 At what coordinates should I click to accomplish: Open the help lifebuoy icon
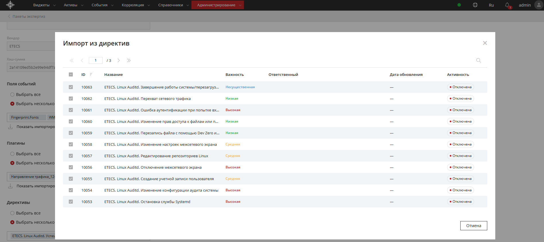[x=475, y=5]
